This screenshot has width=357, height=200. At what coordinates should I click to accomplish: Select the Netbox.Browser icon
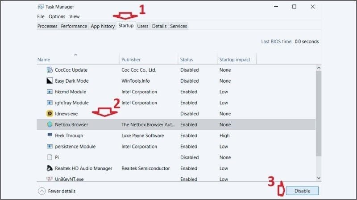click(x=50, y=125)
